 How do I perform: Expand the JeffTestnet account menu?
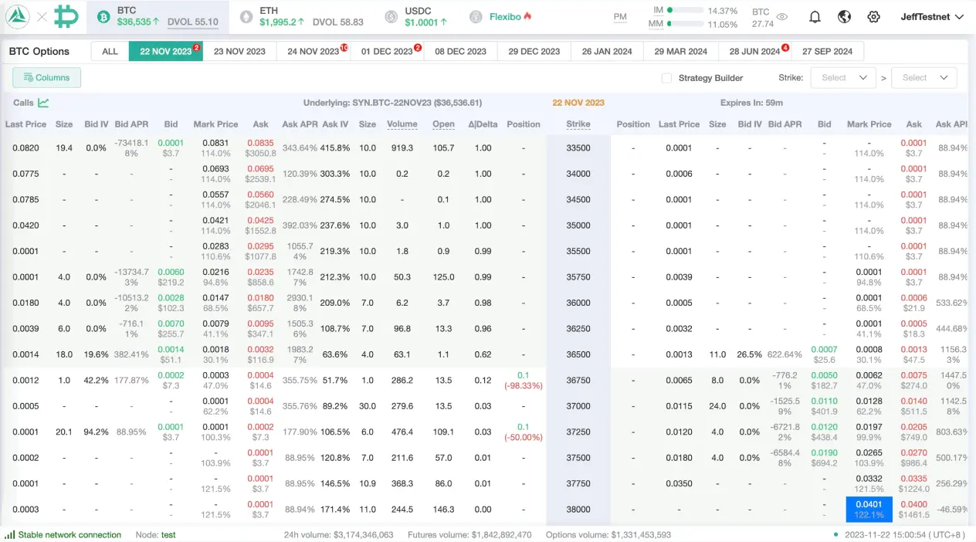click(x=933, y=15)
